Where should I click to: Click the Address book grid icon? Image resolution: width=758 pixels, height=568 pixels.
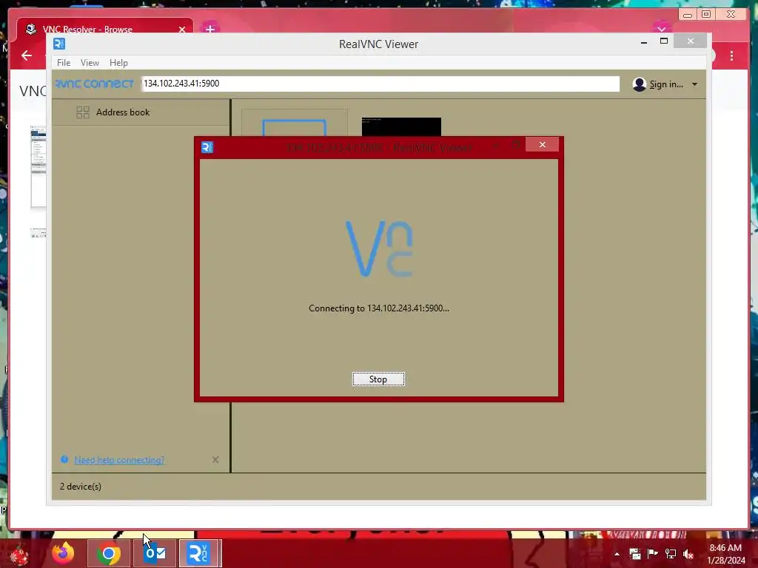tap(83, 112)
